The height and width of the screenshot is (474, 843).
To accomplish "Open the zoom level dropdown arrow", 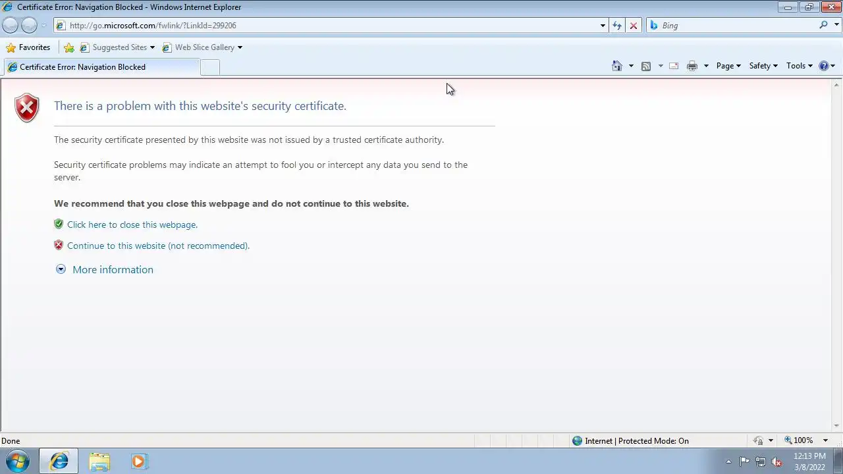I will pyautogui.click(x=825, y=440).
